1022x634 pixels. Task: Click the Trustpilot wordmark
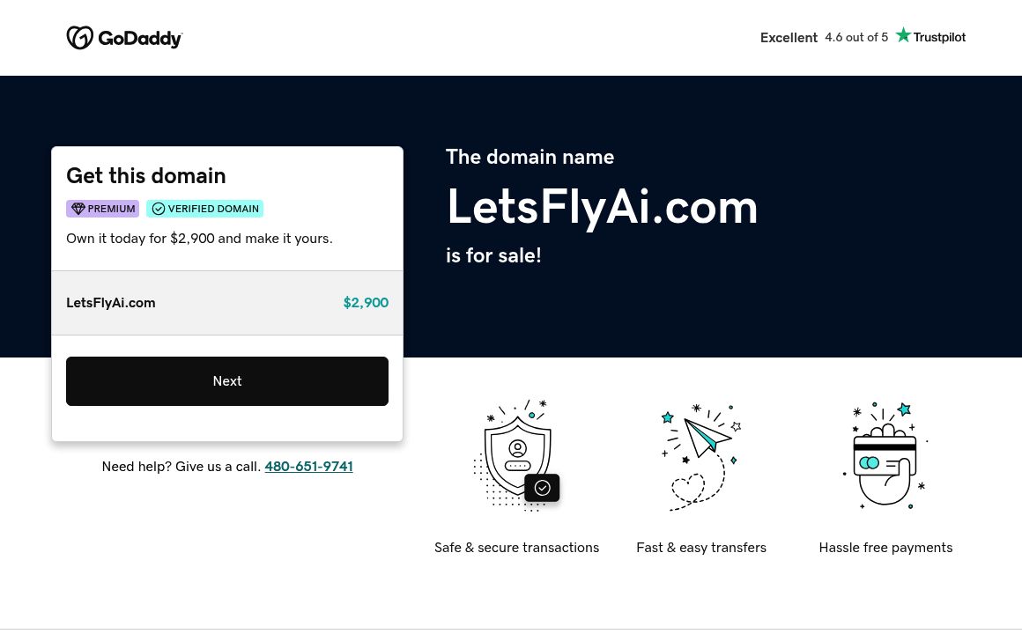pos(938,37)
